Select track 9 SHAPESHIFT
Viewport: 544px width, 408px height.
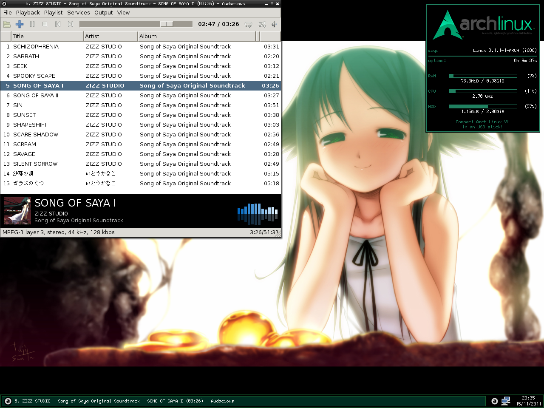[x=141, y=125]
